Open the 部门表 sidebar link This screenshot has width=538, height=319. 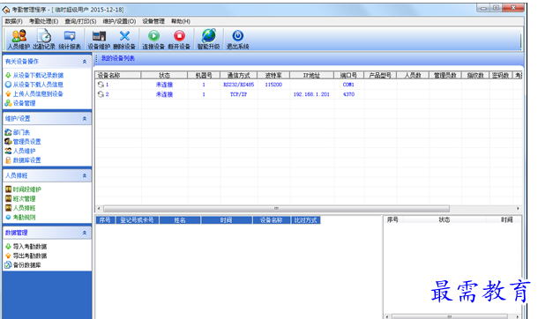point(21,132)
